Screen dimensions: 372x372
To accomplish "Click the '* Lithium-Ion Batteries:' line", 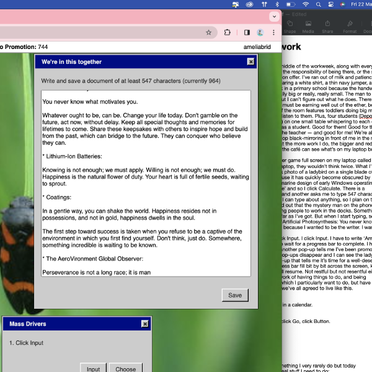I will pyautogui.click(x=72, y=156).
